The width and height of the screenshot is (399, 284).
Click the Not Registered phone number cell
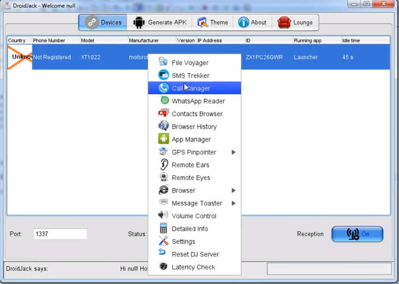tap(56, 57)
